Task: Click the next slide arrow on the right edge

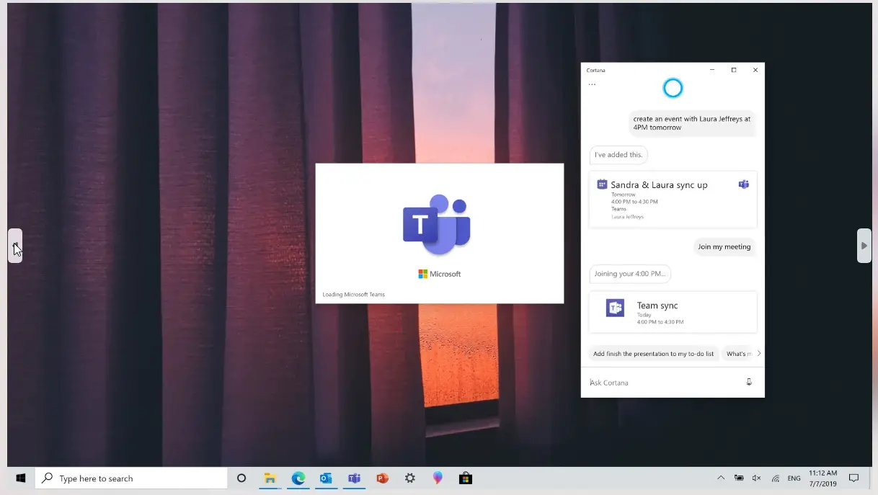Action: pos(864,246)
